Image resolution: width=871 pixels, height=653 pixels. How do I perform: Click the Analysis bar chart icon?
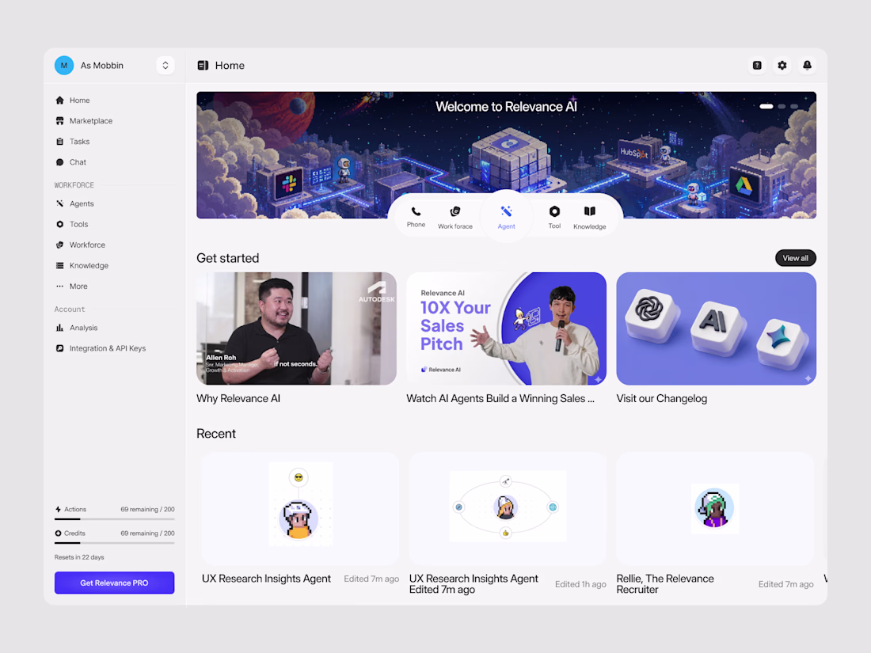pyautogui.click(x=60, y=328)
